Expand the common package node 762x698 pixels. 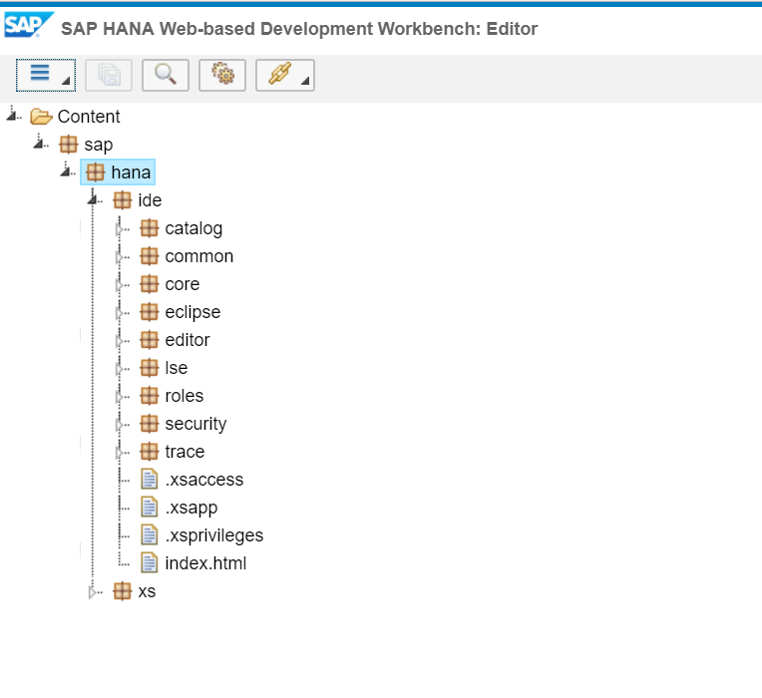pos(119,256)
